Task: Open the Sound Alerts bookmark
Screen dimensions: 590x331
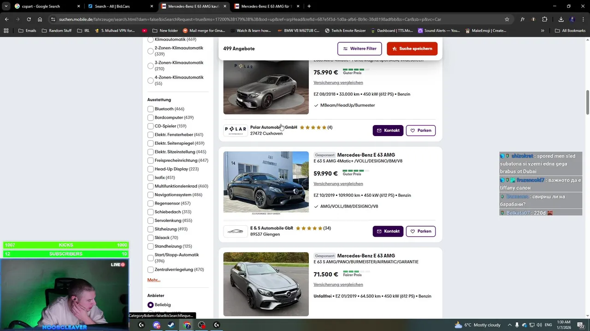Action: pyautogui.click(x=439, y=31)
